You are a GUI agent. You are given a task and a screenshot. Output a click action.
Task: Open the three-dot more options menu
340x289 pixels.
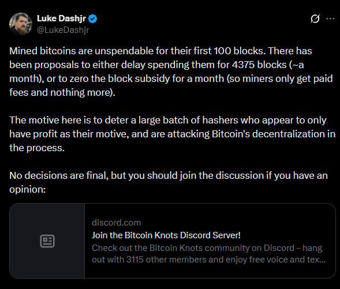[x=330, y=18]
